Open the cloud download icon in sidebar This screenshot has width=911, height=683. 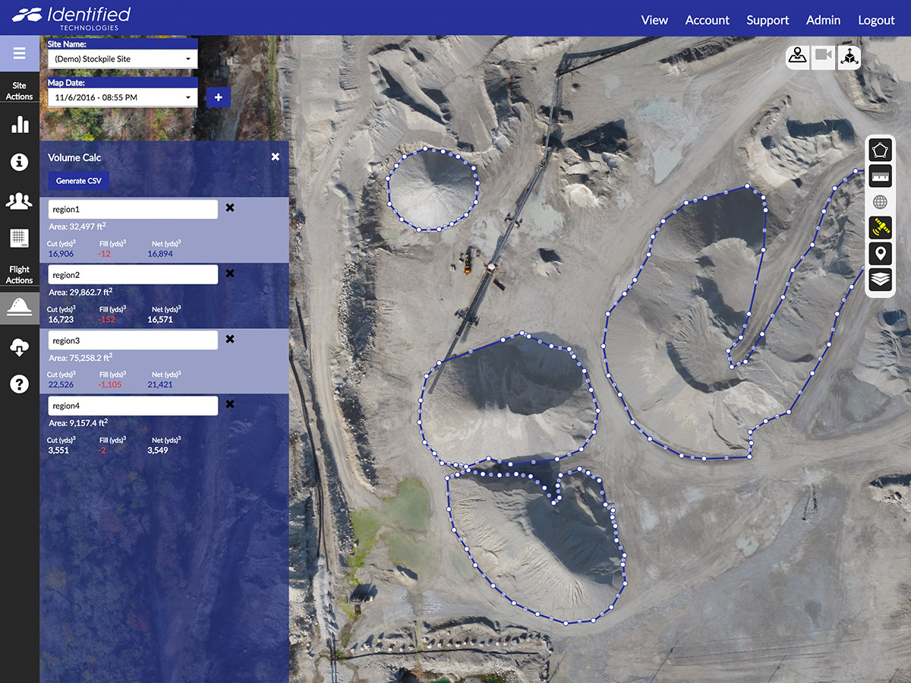(x=20, y=348)
